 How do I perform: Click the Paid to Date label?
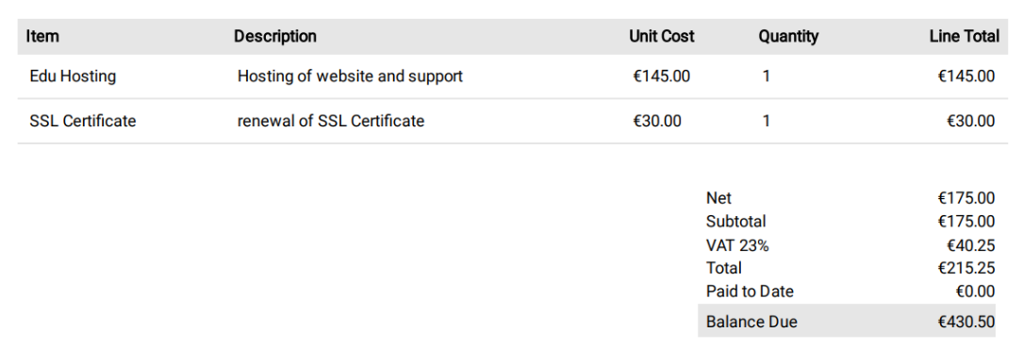click(750, 291)
